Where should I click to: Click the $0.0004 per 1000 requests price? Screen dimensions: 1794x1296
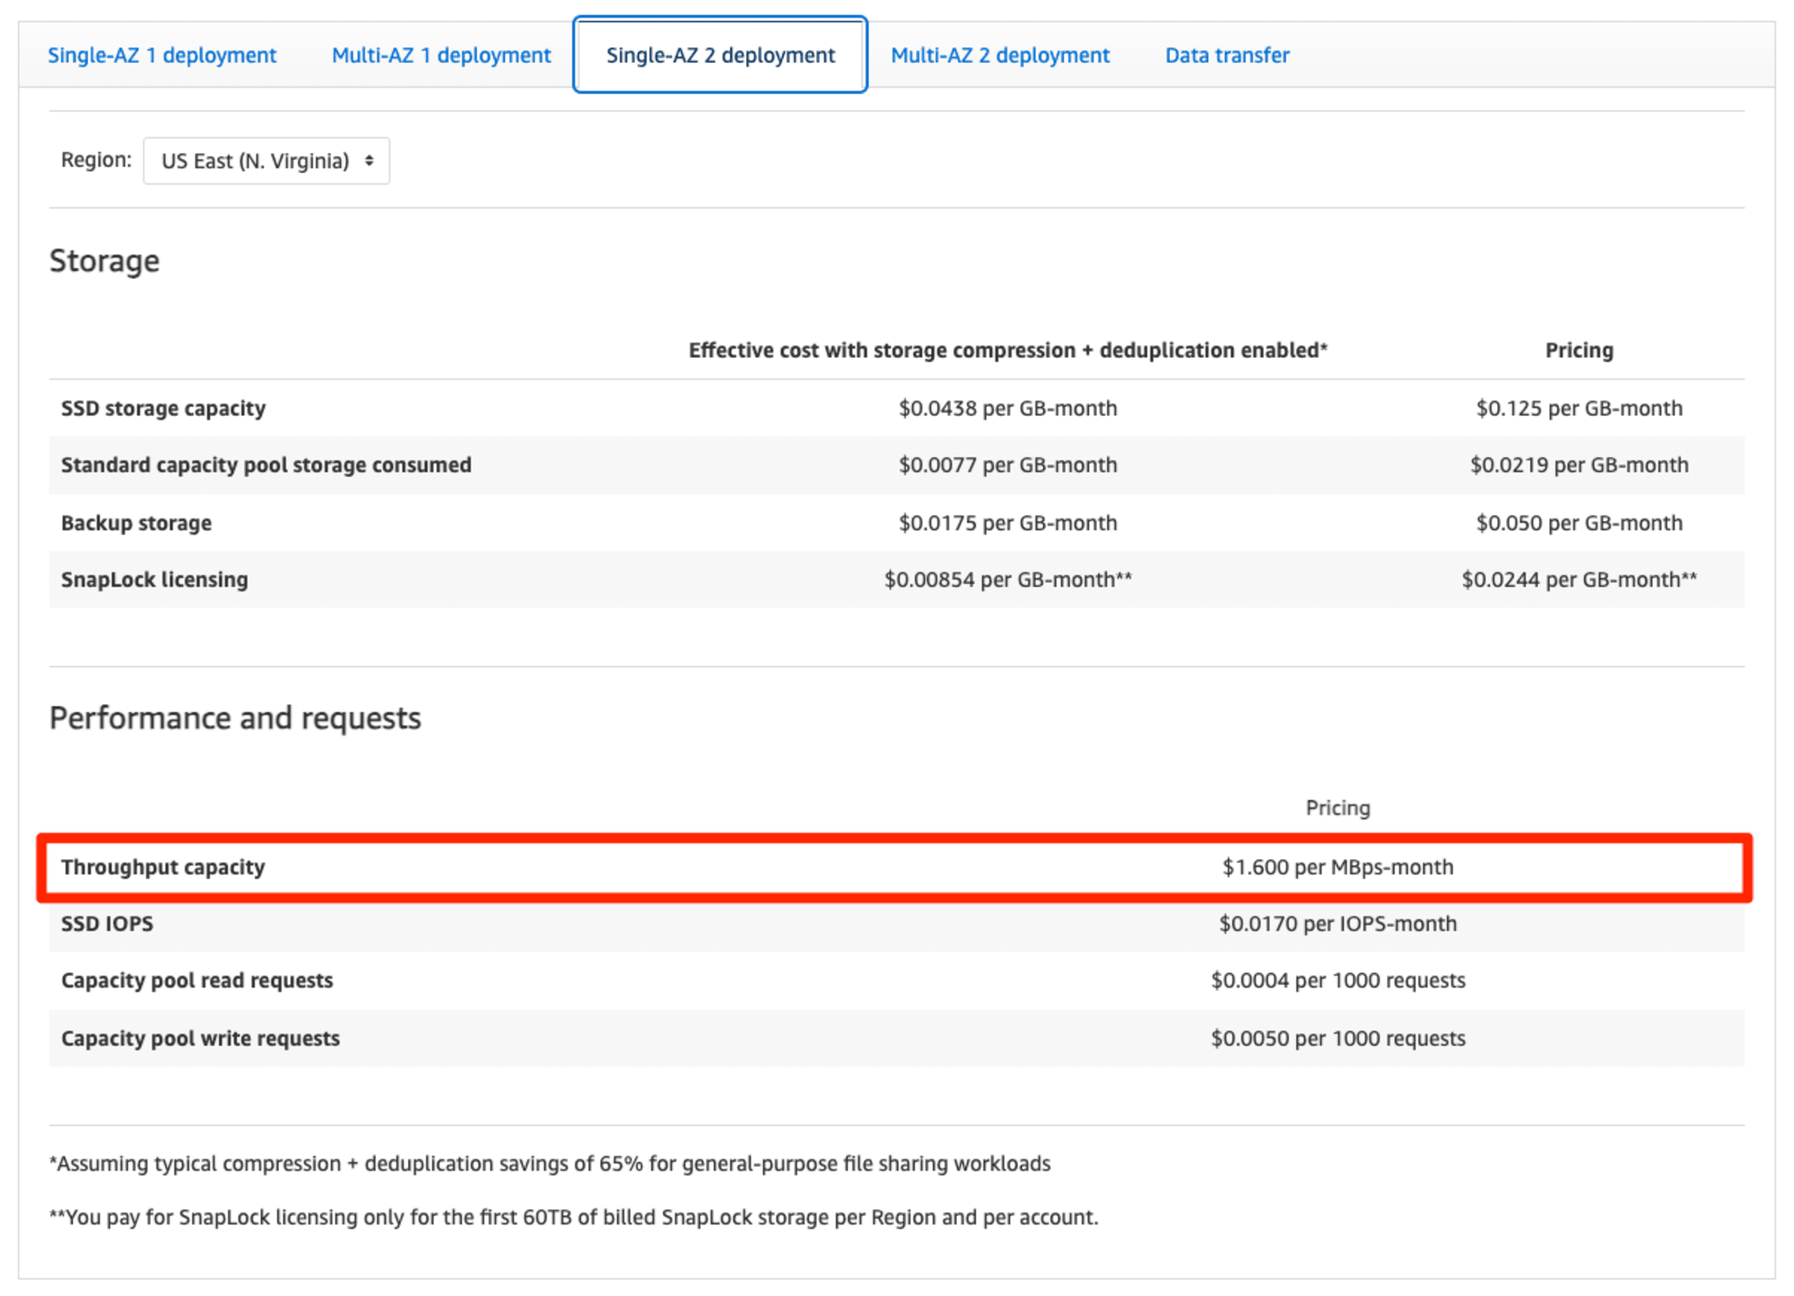click(x=1337, y=980)
